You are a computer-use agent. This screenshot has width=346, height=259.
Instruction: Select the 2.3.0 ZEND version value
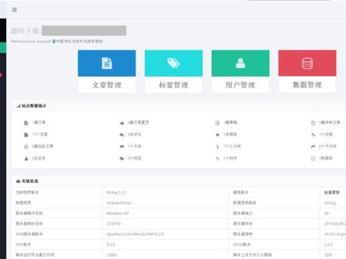pyautogui.click(x=329, y=244)
